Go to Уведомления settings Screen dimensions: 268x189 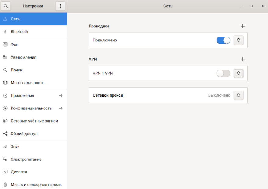click(x=23, y=57)
